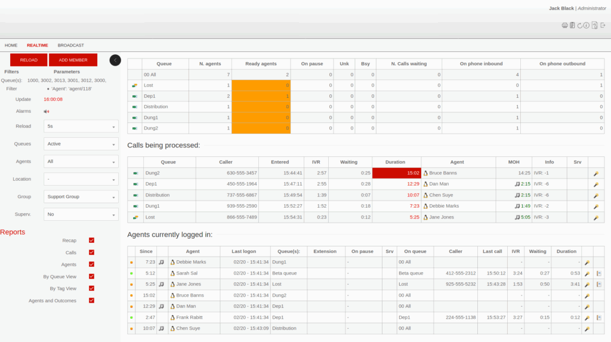This screenshot has height=342, width=611.
Task: Click the logout icon at top right
Action: coord(602,25)
